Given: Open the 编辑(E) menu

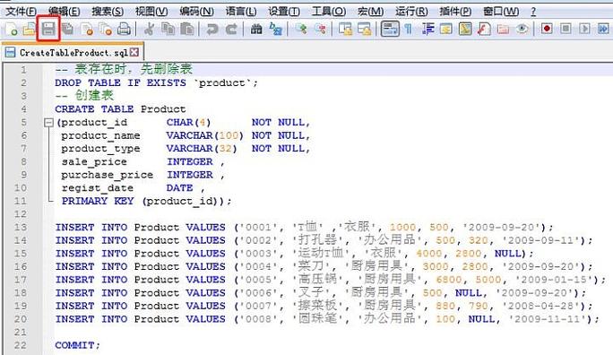Looking at the screenshot, I should pos(65,12).
